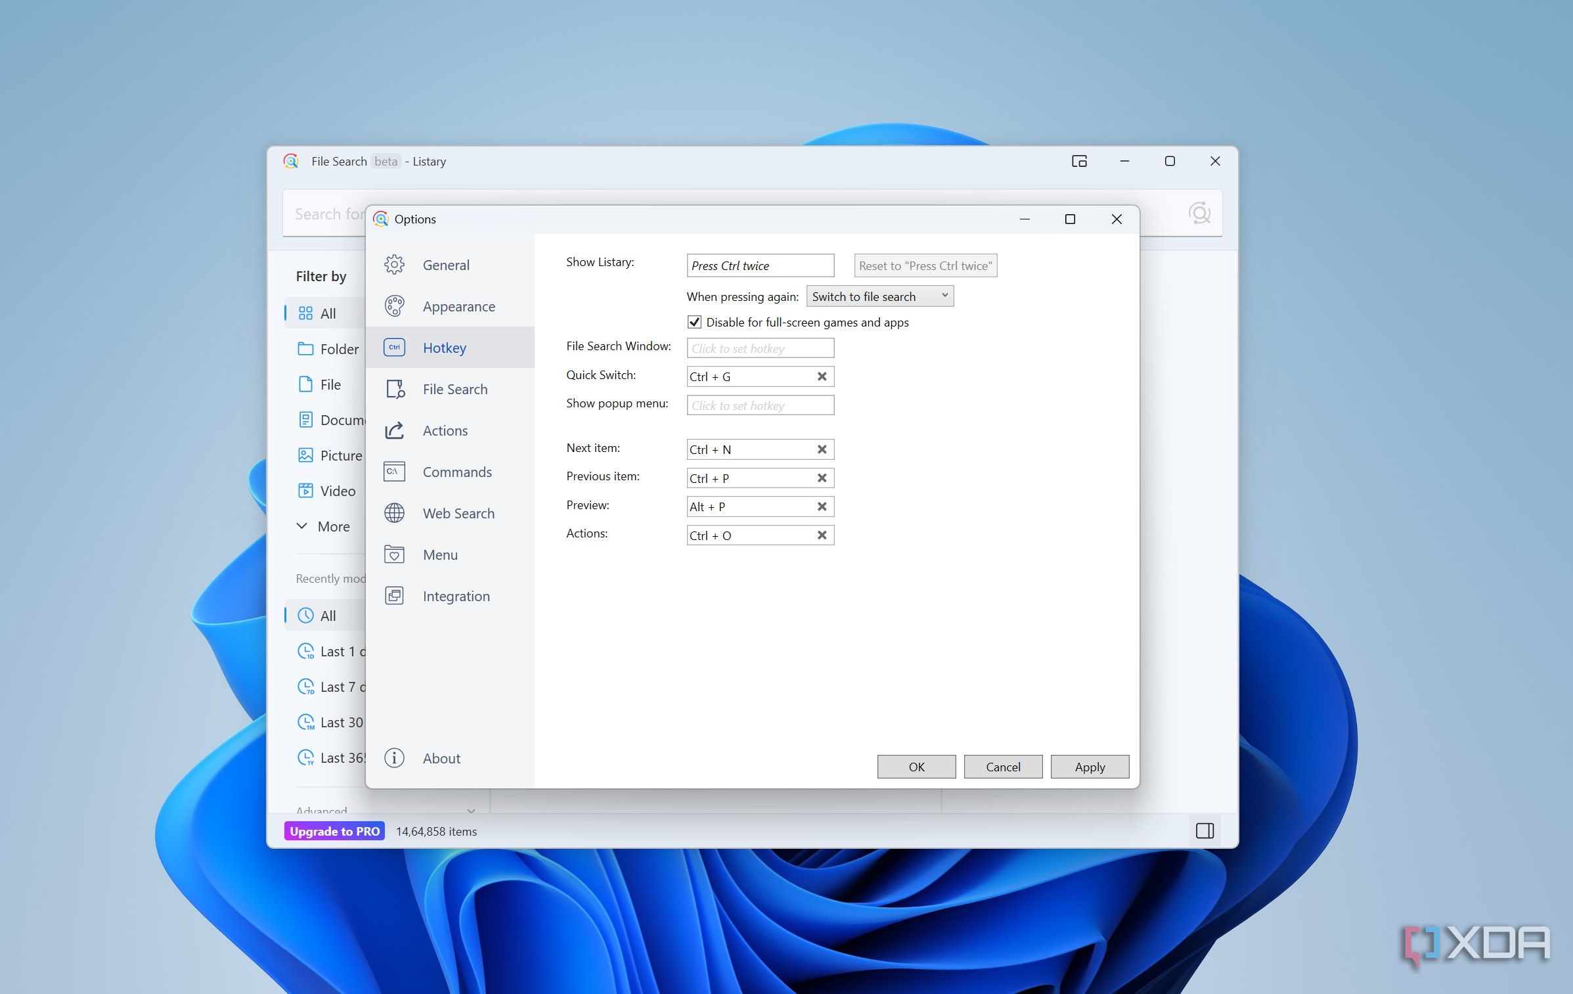
Task: Expand the More filters chevron
Action: [x=302, y=526]
